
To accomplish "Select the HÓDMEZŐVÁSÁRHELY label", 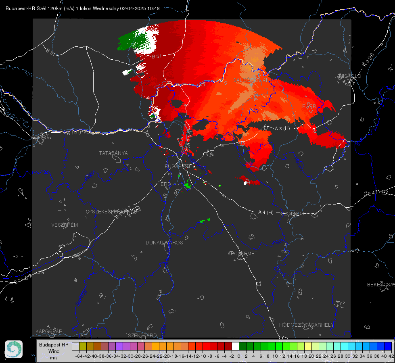I will [x=306, y=325].
